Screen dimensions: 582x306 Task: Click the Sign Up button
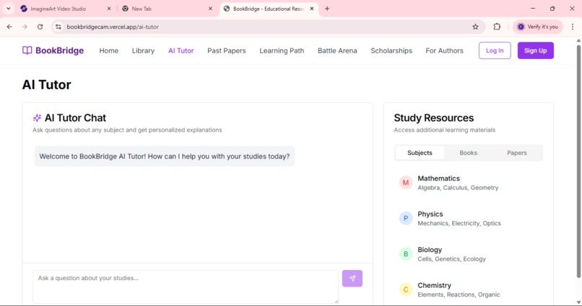[x=536, y=50]
